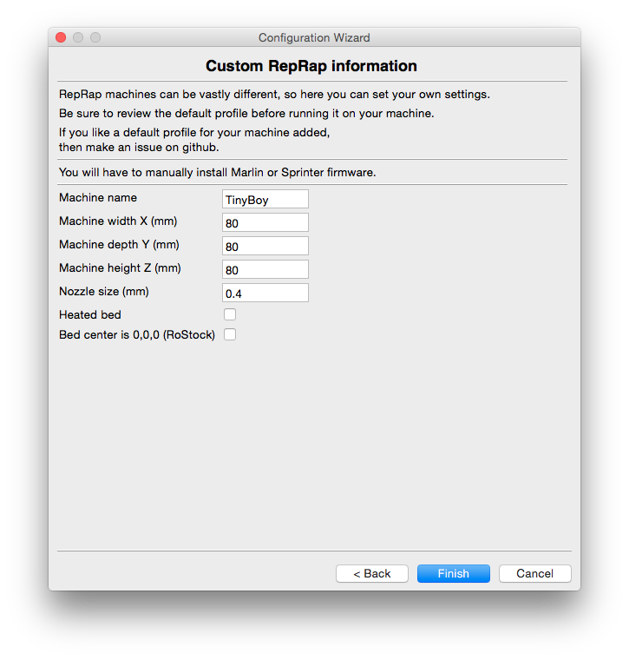Click into the Machine depth Y field
Screen dimensions: 629x660
265,246
